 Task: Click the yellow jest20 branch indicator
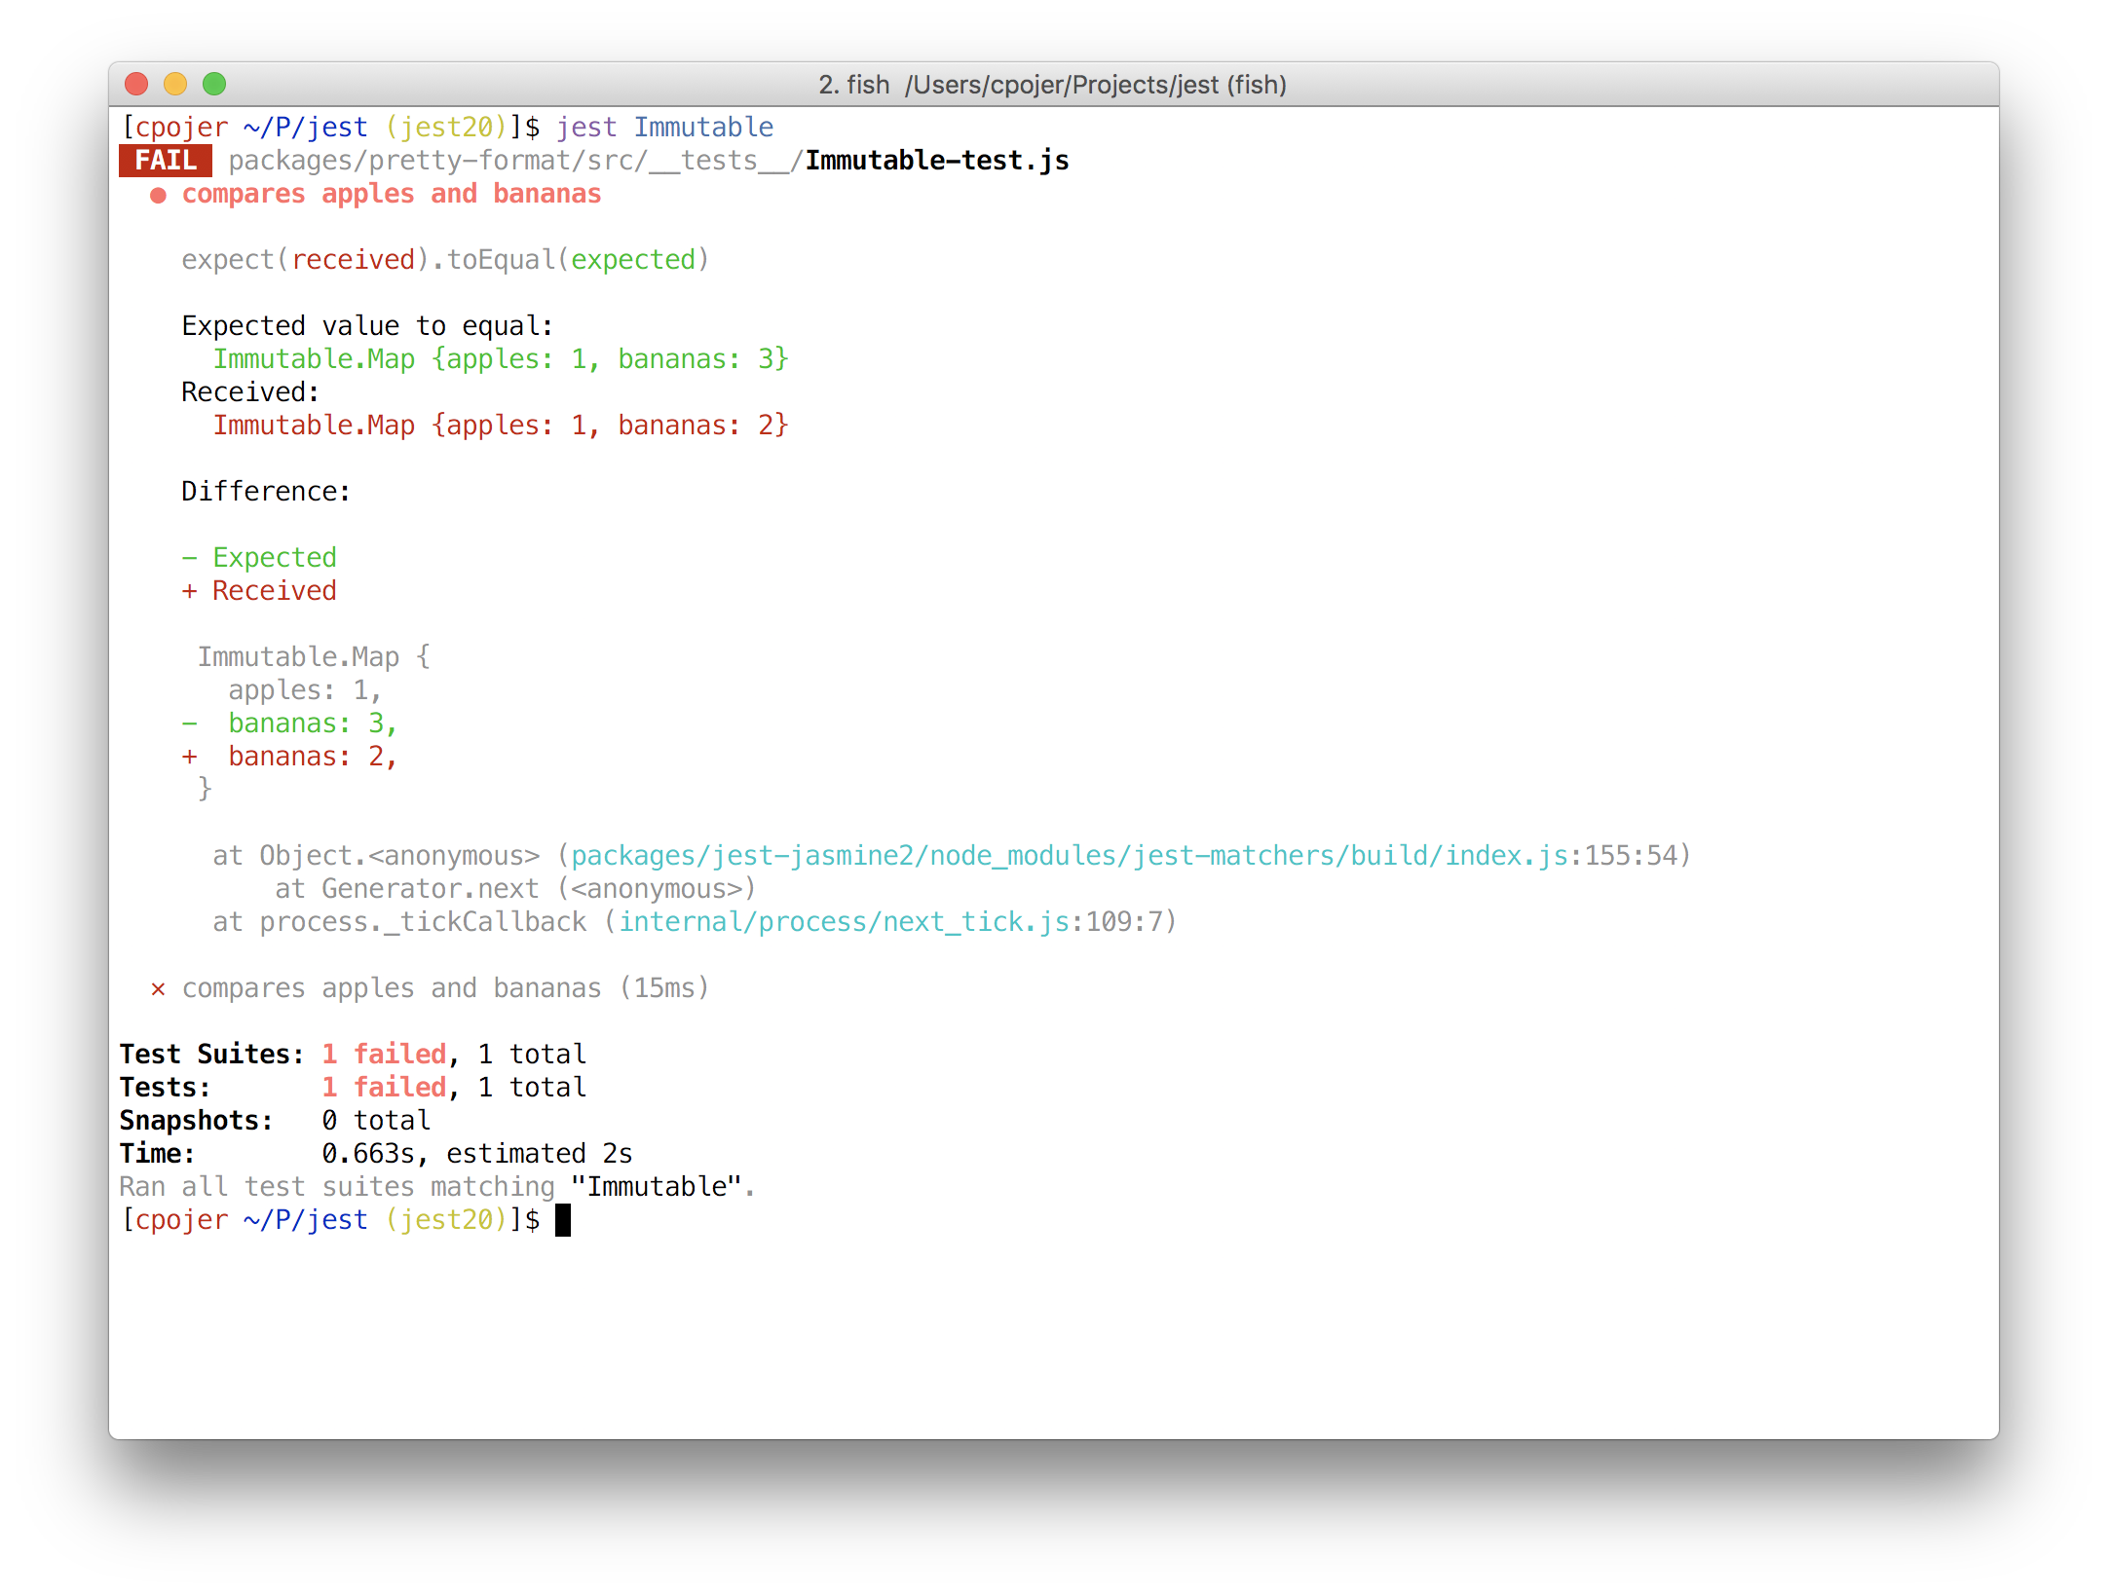point(446,127)
